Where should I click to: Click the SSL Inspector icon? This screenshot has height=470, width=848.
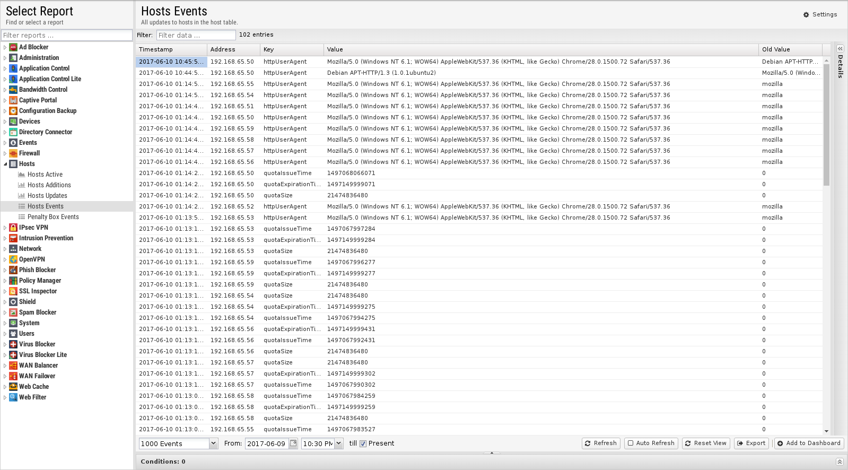(13, 291)
